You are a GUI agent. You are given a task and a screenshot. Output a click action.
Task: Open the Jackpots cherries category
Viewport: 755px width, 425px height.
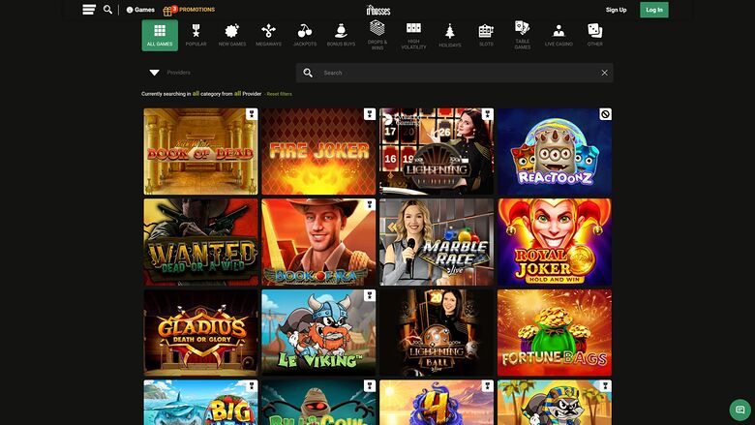tap(305, 35)
